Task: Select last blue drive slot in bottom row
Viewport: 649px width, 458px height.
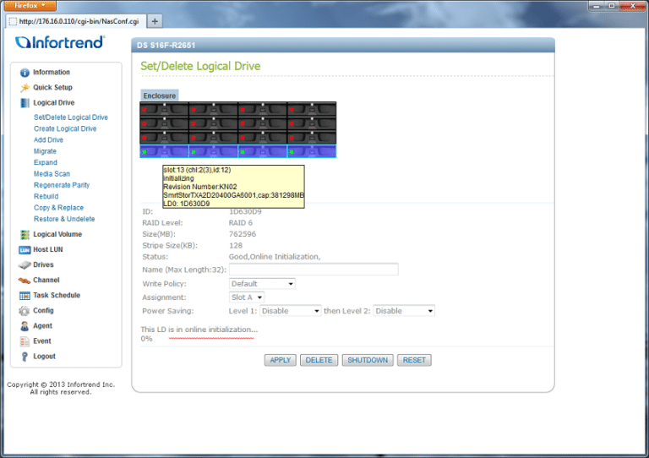Action: (x=312, y=152)
